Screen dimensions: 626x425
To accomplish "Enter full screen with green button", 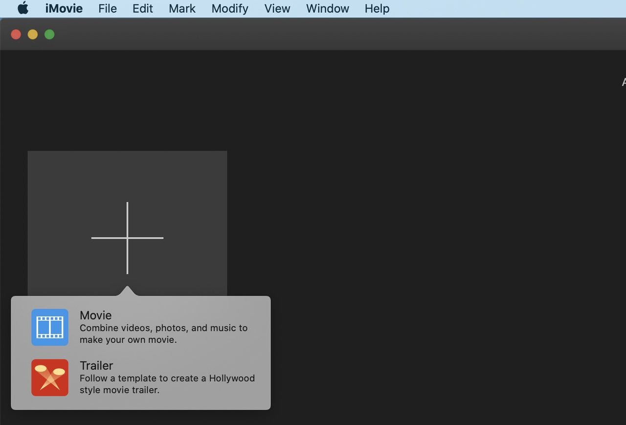I will [49, 34].
